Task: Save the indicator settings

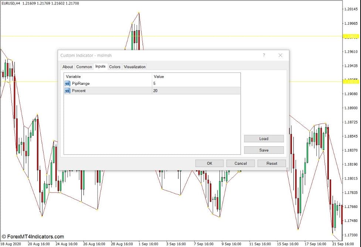Action: (x=263, y=150)
